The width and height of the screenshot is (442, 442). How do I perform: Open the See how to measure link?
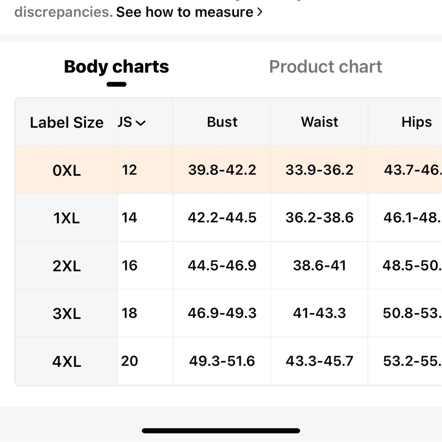coord(189,12)
